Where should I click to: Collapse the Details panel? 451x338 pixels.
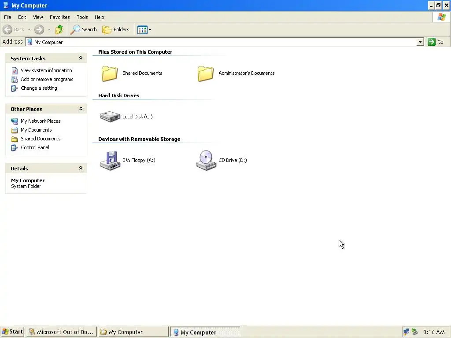pos(81,168)
